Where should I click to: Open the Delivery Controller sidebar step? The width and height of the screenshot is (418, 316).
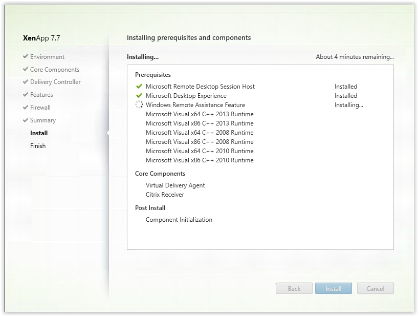point(55,82)
